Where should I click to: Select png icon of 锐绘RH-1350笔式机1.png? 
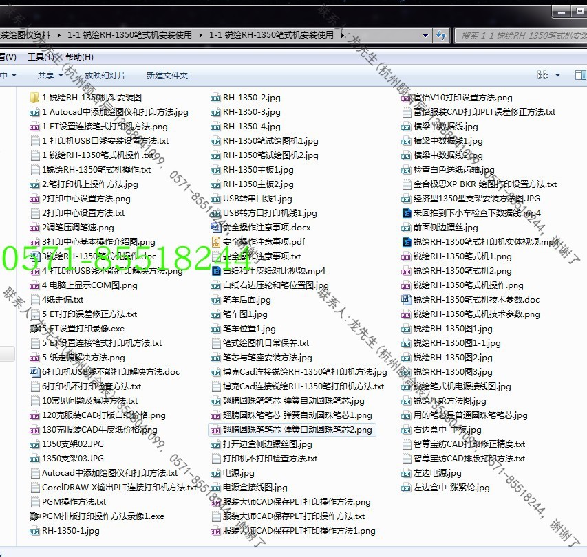click(x=406, y=256)
